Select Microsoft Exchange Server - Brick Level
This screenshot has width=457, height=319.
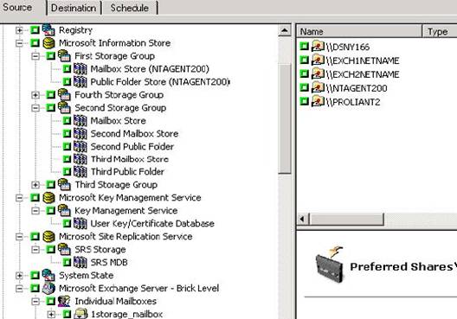coord(138,289)
